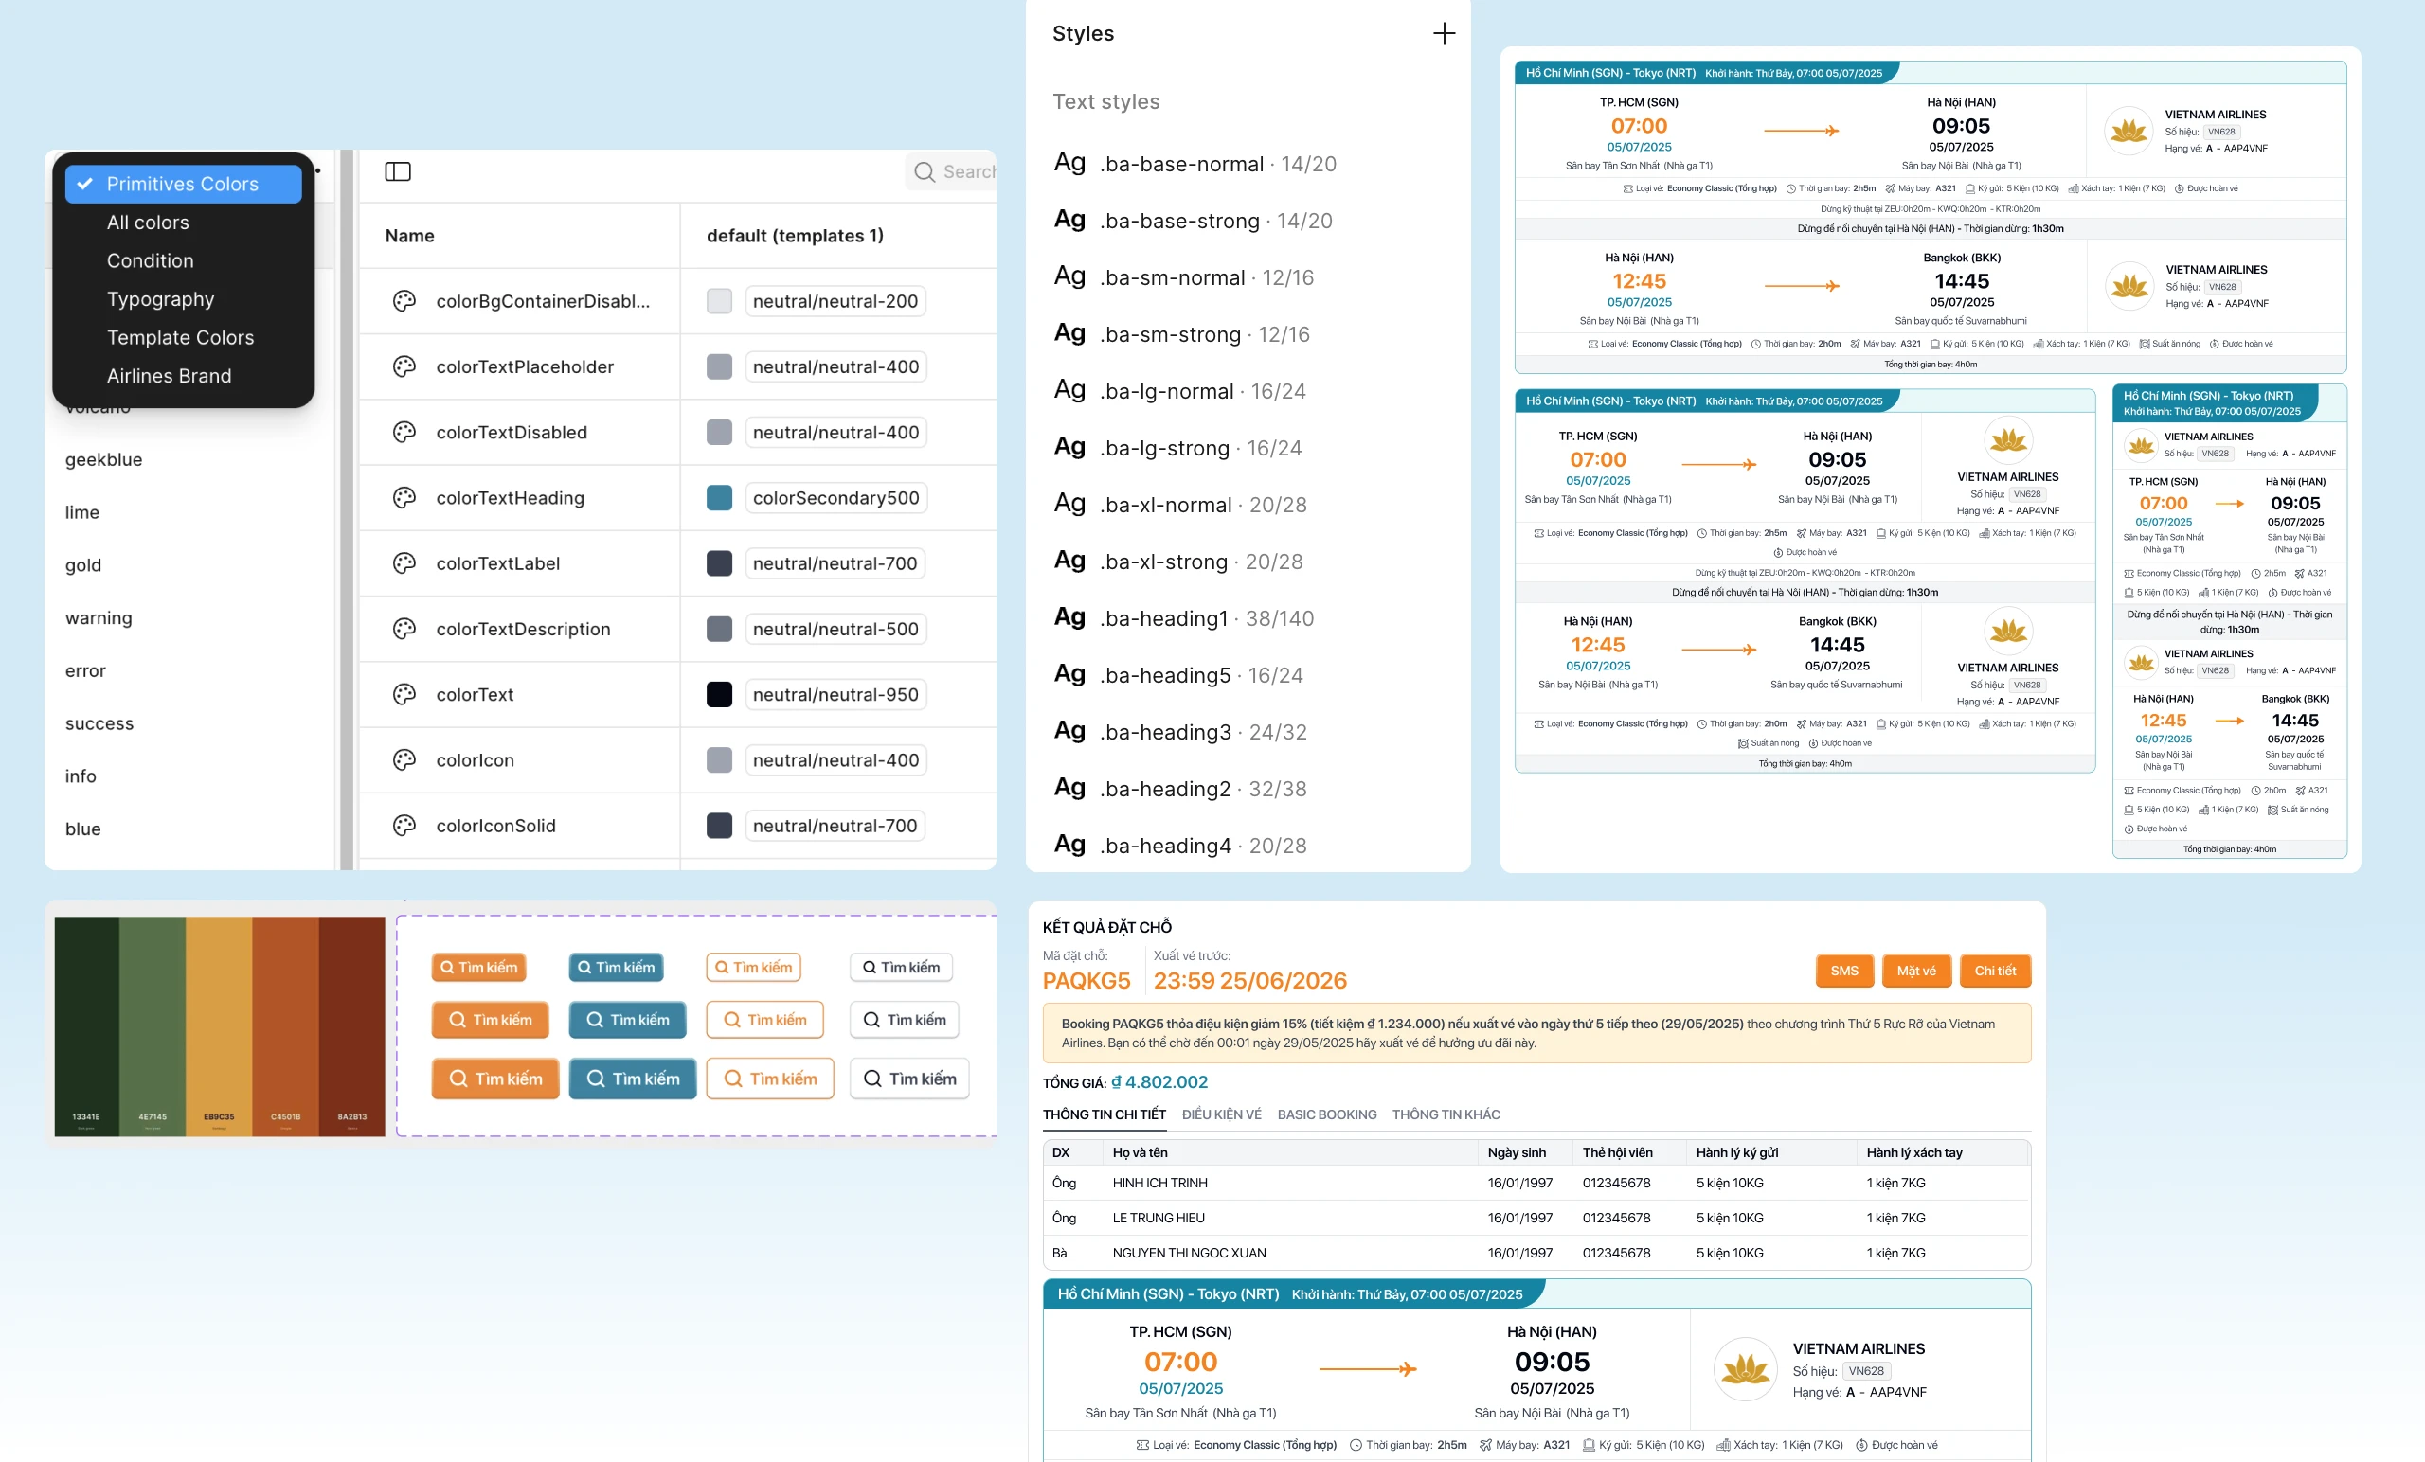Click the Chi tiết button

coord(1995,972)
